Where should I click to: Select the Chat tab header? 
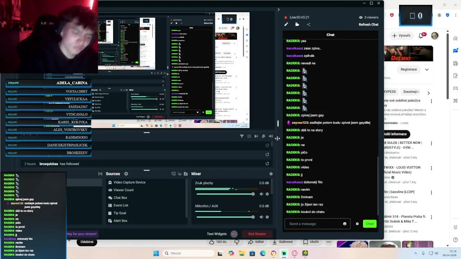(x=330, y=35)
